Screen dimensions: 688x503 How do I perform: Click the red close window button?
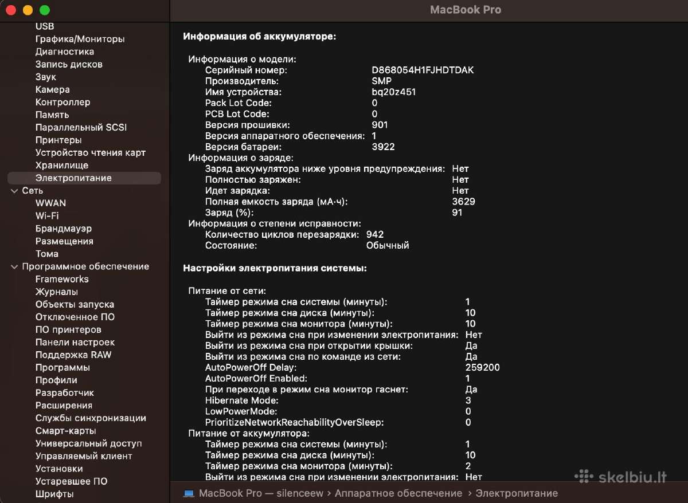(x=10, y=10)
